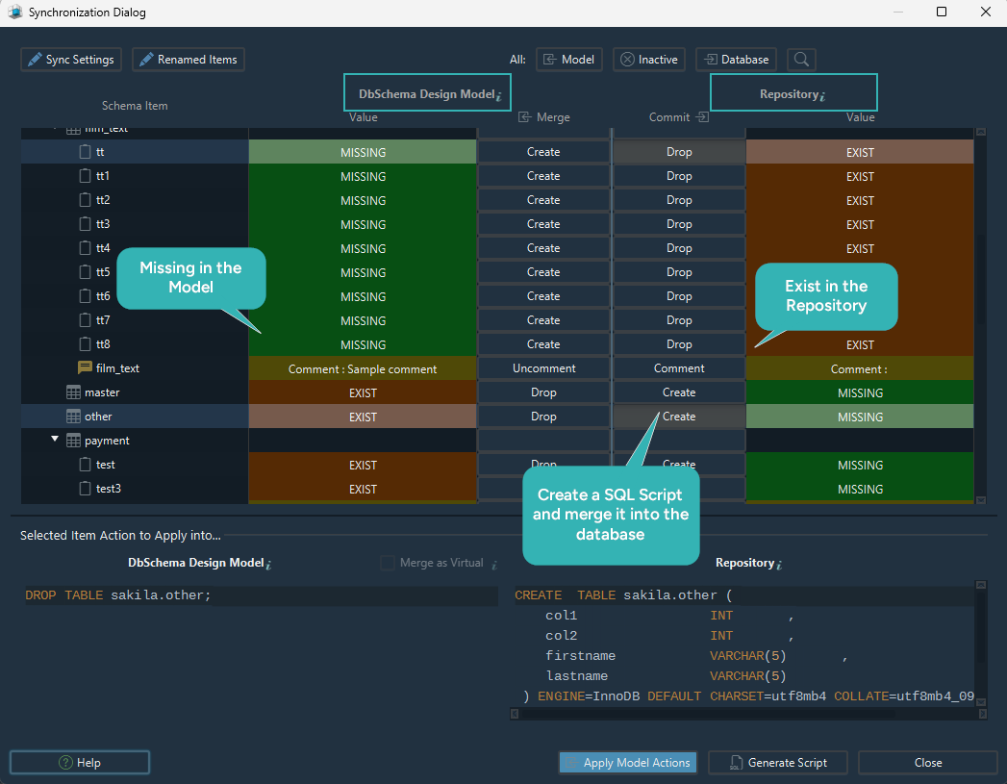Click the info icon beside lower DbSchema Design Model label
The width and height of the screenshot is (1007, 784).
268,565
